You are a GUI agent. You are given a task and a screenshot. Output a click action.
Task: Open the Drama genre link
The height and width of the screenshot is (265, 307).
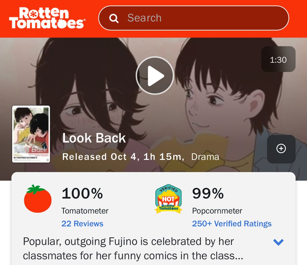(205, 157)
